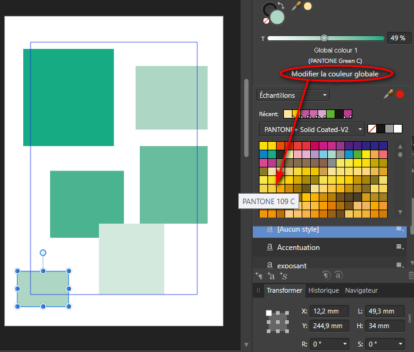Select the bottom-left anchor point
This screenshot has height=352, width=414.
click(269, 331)
